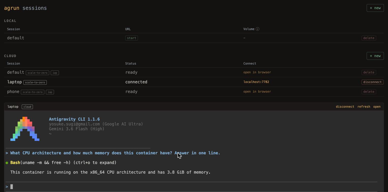Viewport: 388px width, 192px height.
Task: Click the URL column header
Action: (128, 29)
